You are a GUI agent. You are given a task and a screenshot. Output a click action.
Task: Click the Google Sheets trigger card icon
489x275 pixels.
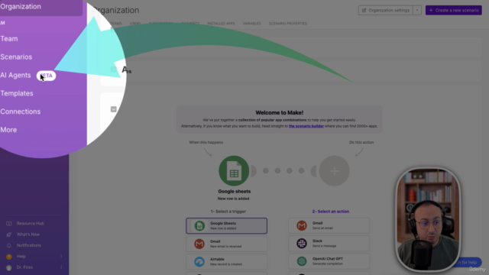click(x=199, y=226)
